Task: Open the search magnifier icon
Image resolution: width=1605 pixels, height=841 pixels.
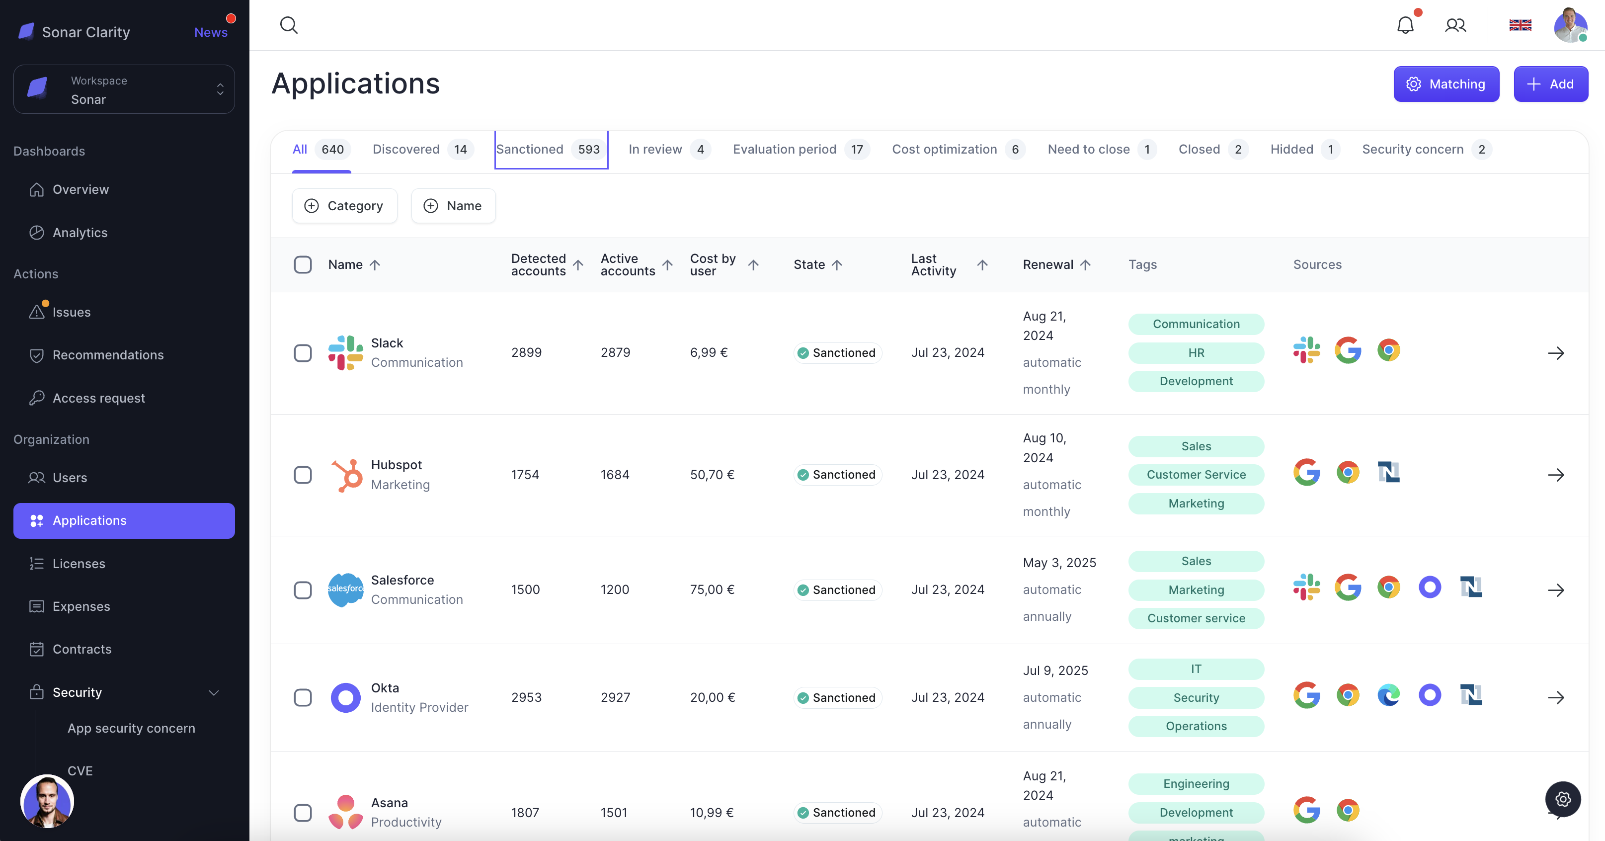Action: pos(289,25)
